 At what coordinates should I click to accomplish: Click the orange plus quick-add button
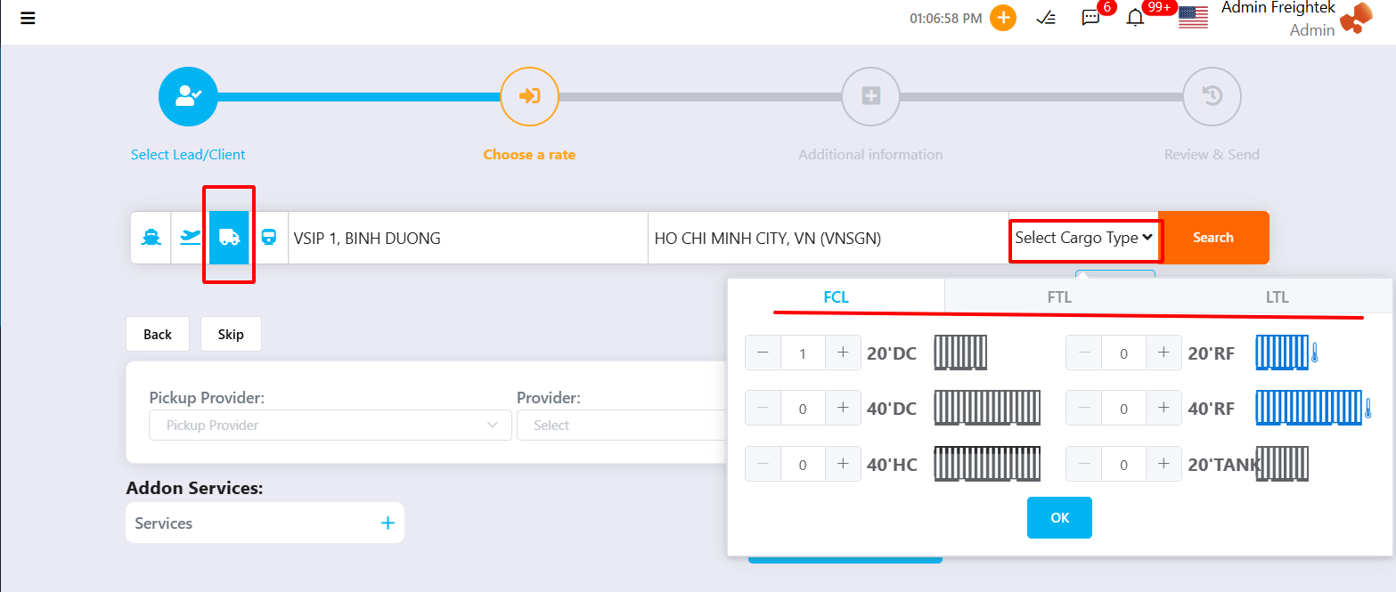pyautogui.click(x=1003, y=18)
